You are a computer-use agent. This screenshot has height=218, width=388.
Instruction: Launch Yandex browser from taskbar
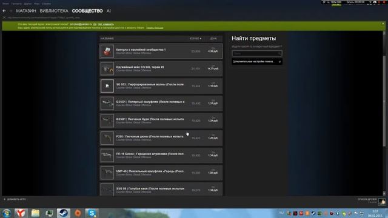(21, 213)
